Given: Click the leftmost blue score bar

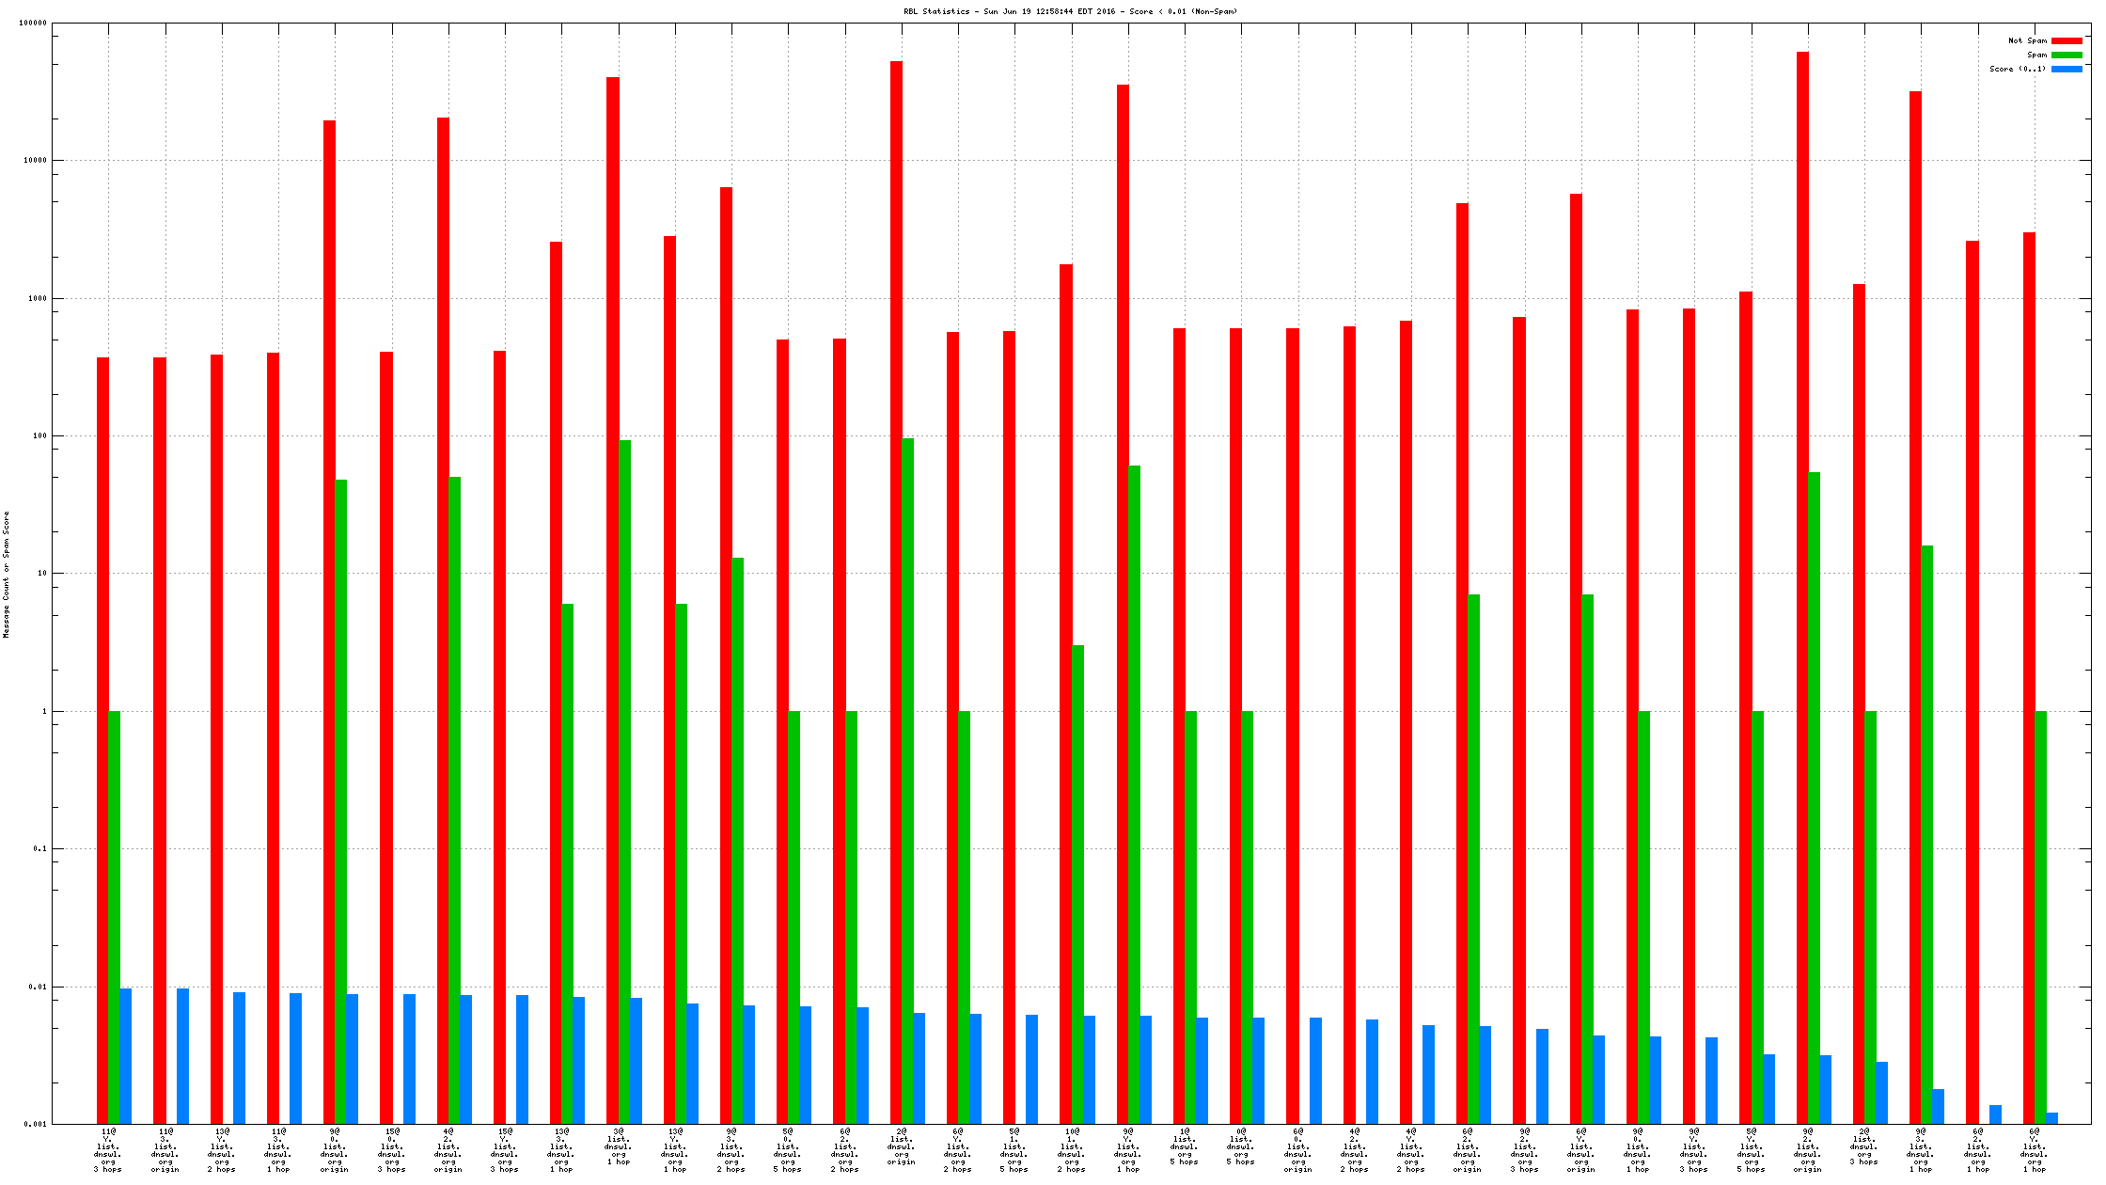Looking at the screenshot, I should click(126, 1055).
